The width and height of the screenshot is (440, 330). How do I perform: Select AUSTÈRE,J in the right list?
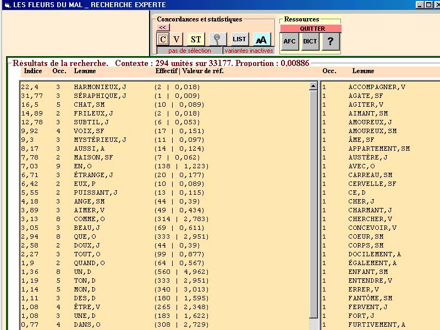point(381,157)
